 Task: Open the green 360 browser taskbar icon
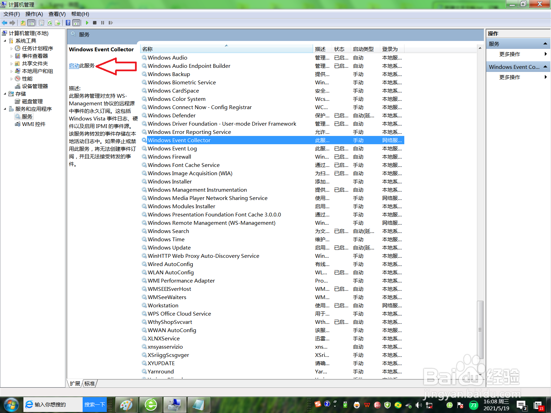151,405
